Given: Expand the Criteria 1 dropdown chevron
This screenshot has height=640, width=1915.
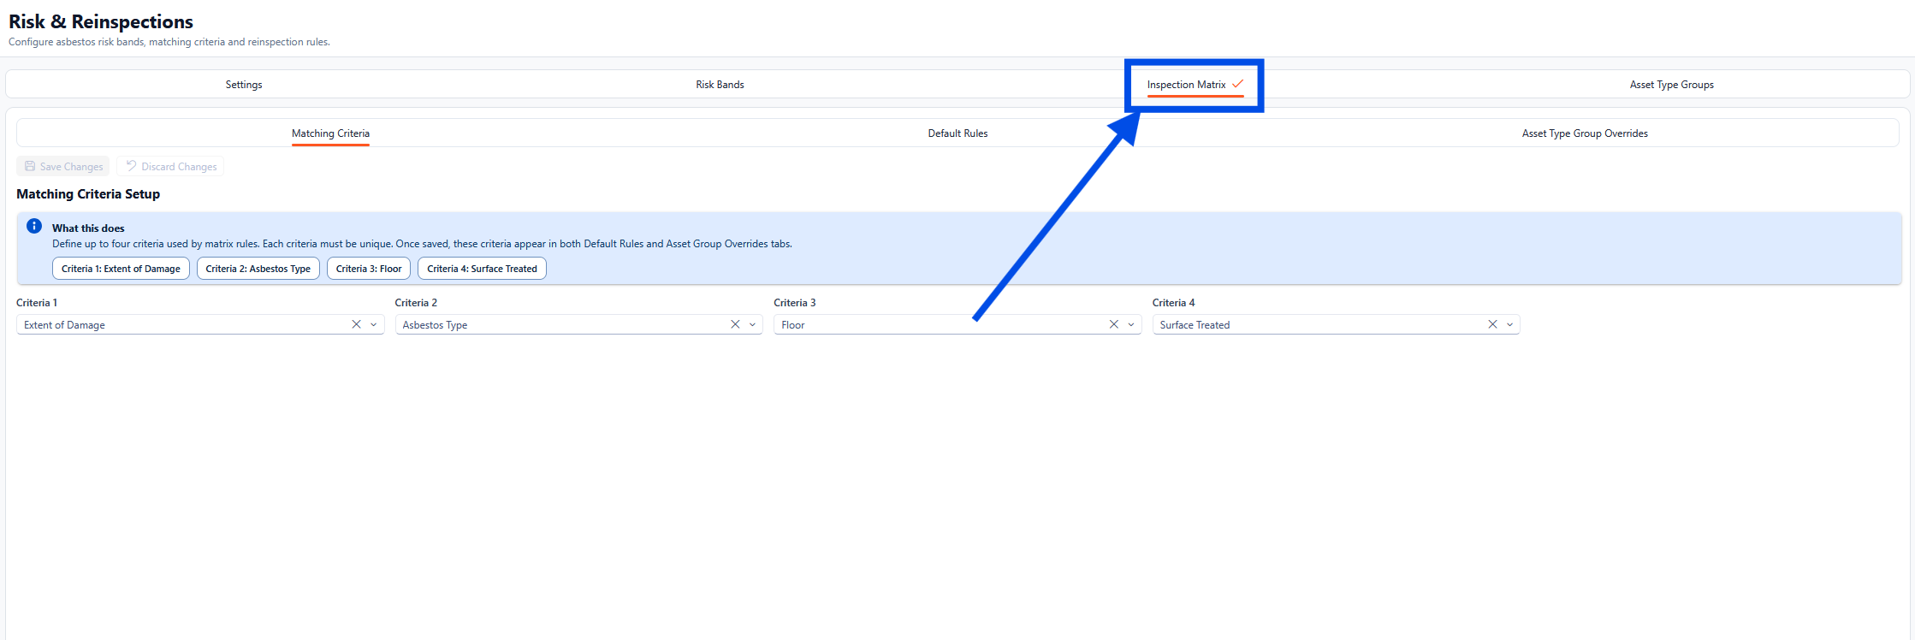Looking at the screenshot, I should pyautogui.click(x=374, y=324).
